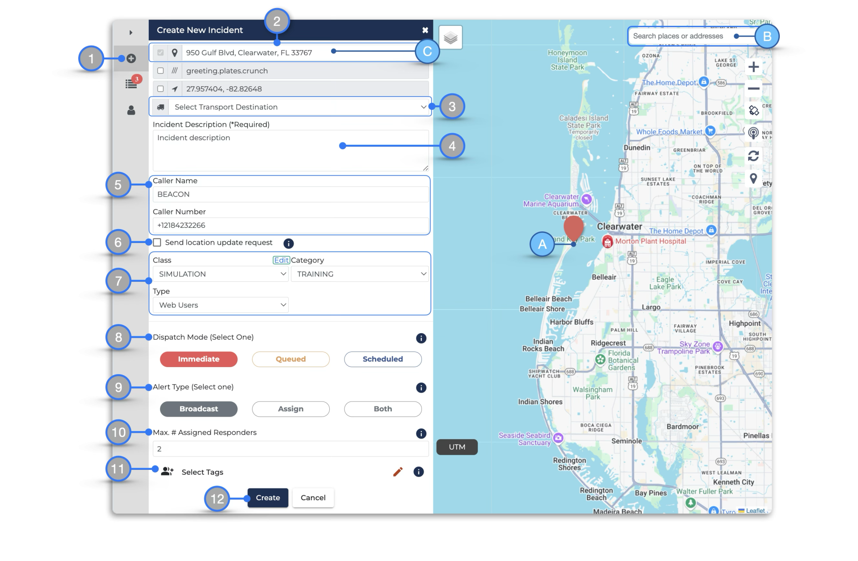Viewport: 858px width, 561px height.
Task: Check the what3words address checkbox
Action: [x=160, y=71]
